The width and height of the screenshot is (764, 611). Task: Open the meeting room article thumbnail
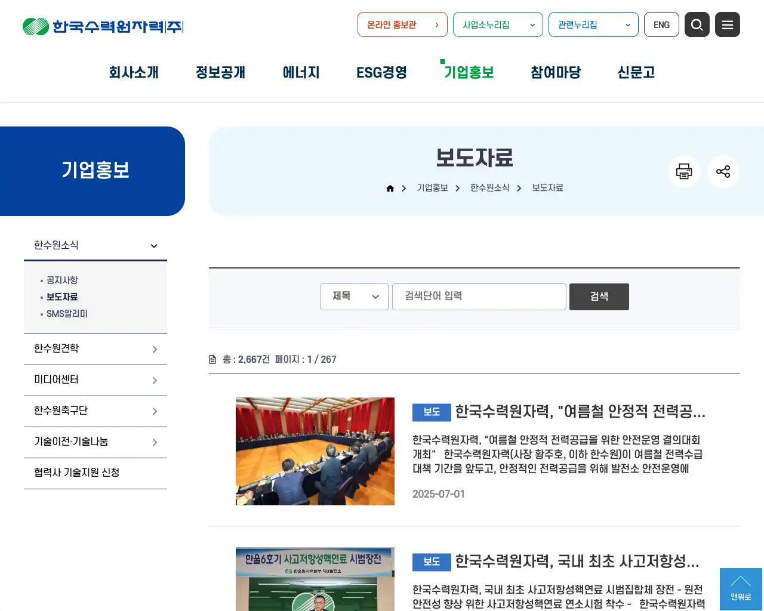coord(315,451)
